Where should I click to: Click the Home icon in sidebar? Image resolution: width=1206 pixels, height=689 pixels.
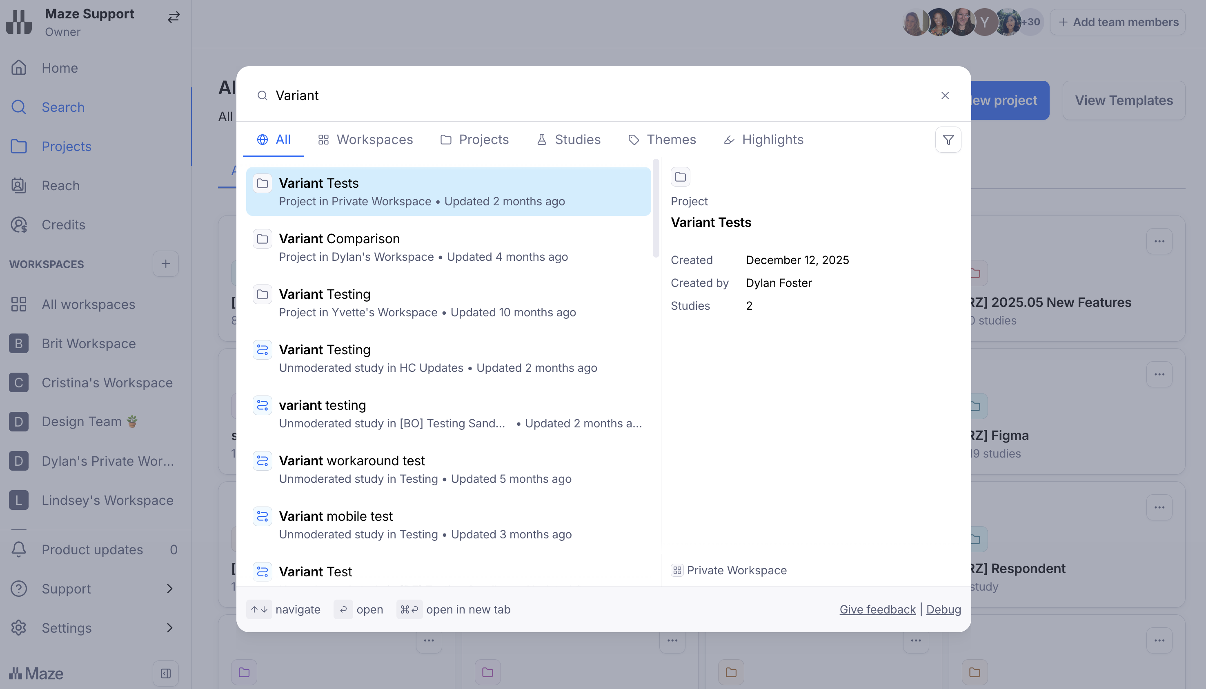coord(19,68)
